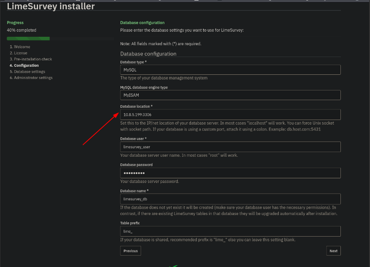Click the "Database user *" label
The height and width of the screenshot is (267, 370).
133,139
